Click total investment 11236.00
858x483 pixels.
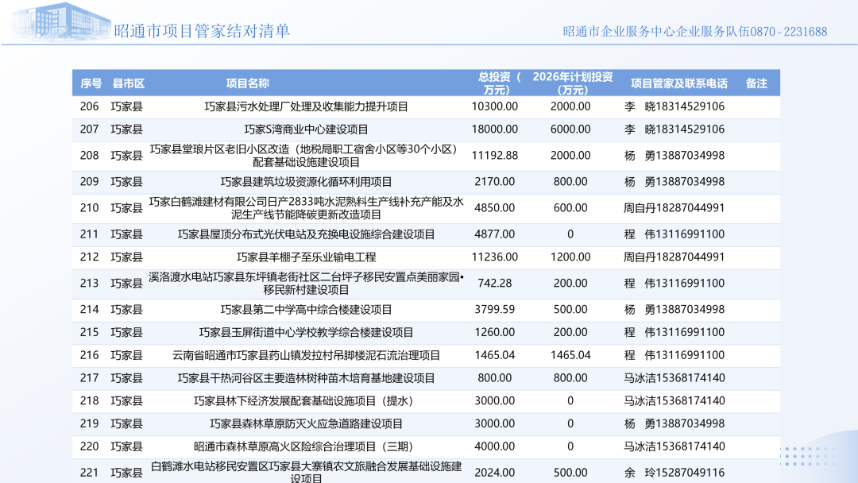point(495,257)
